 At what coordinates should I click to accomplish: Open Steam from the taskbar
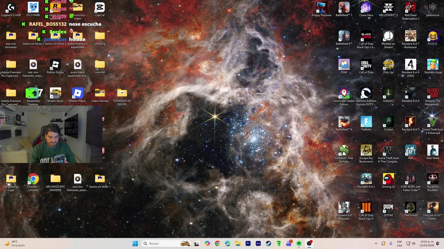click(x=268, y=243)
